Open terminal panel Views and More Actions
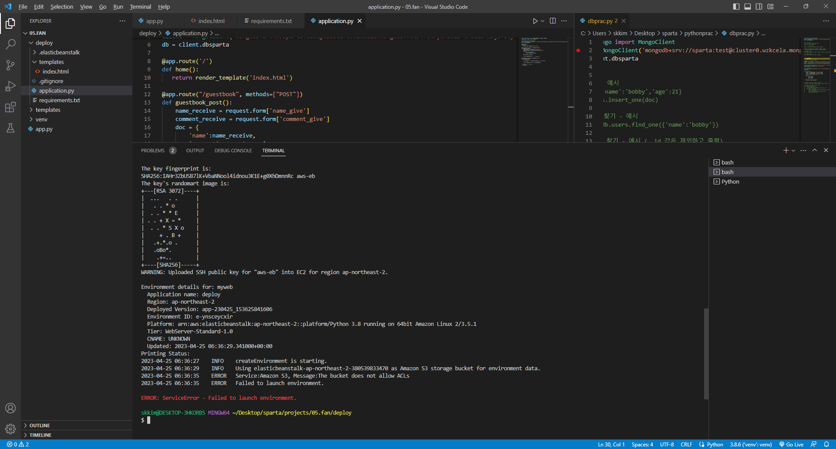 [x=803, y=150]
